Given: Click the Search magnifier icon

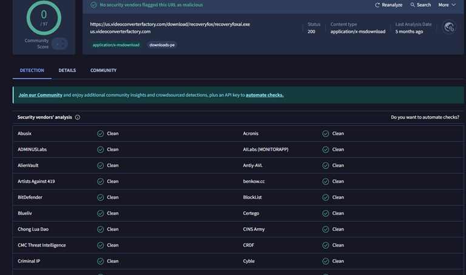Looking at the screenshot, I should [413, 5].
